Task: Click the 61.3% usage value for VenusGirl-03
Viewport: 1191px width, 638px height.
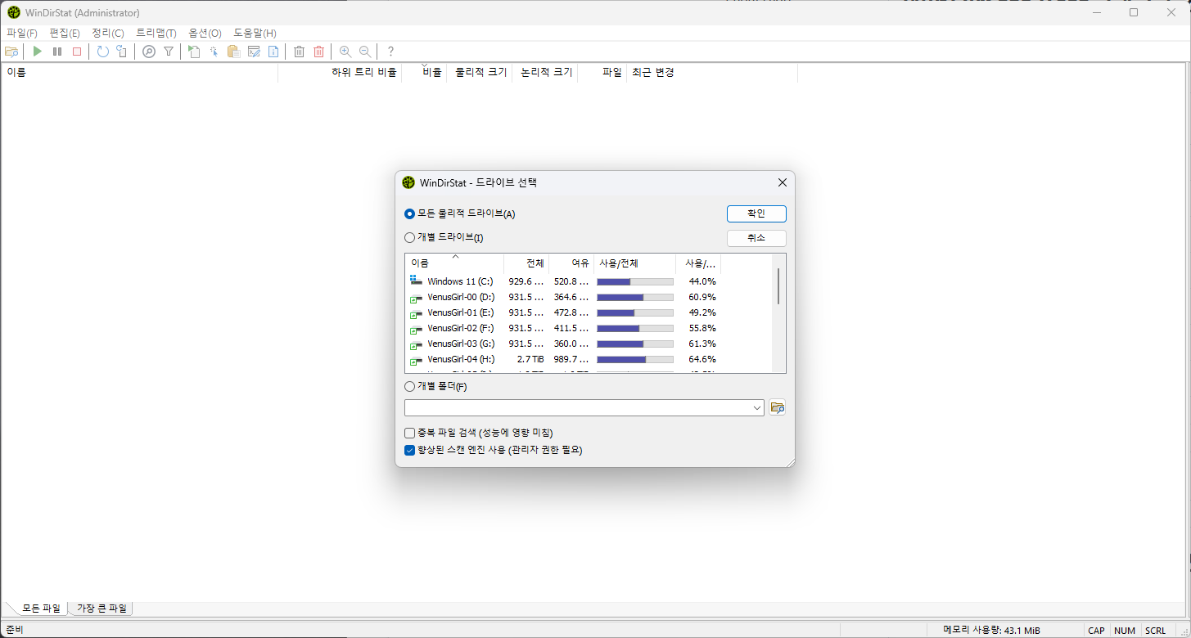Action: 702,344
